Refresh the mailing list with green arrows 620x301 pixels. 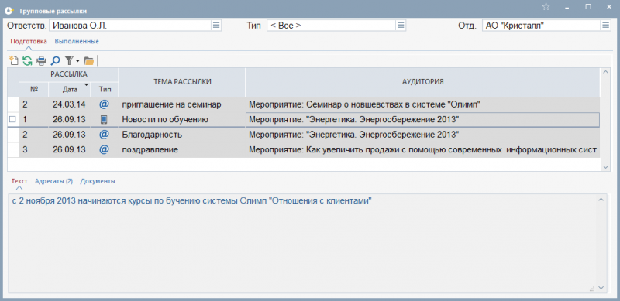coord(27,61)
